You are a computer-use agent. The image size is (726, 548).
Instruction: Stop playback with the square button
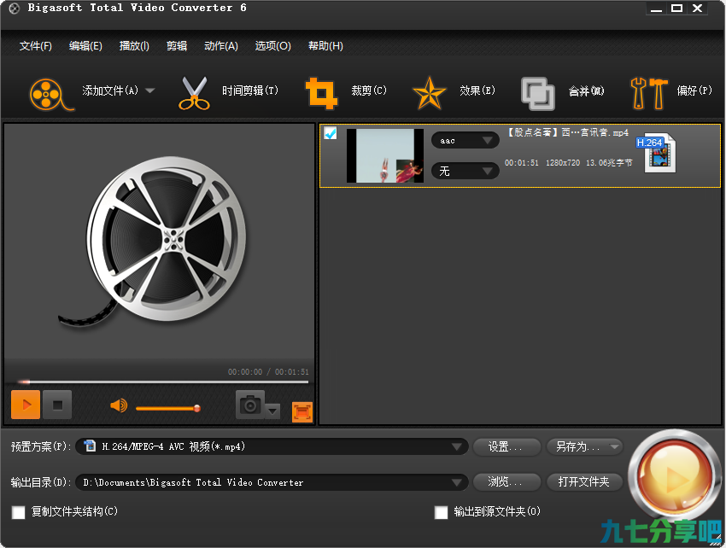coord(57,405)
